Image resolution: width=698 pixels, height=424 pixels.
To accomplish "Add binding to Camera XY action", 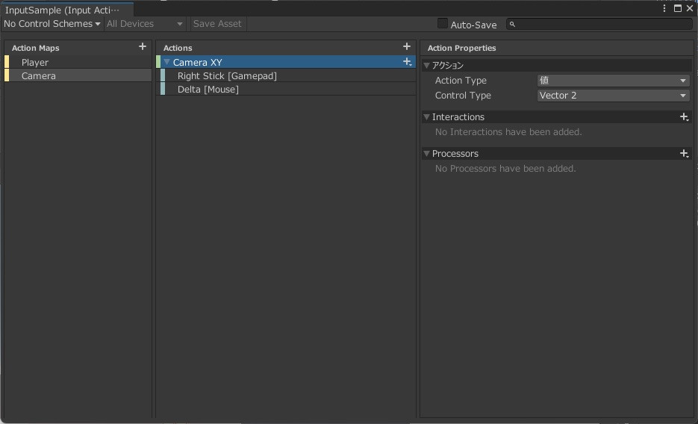I will coord(407,62).
